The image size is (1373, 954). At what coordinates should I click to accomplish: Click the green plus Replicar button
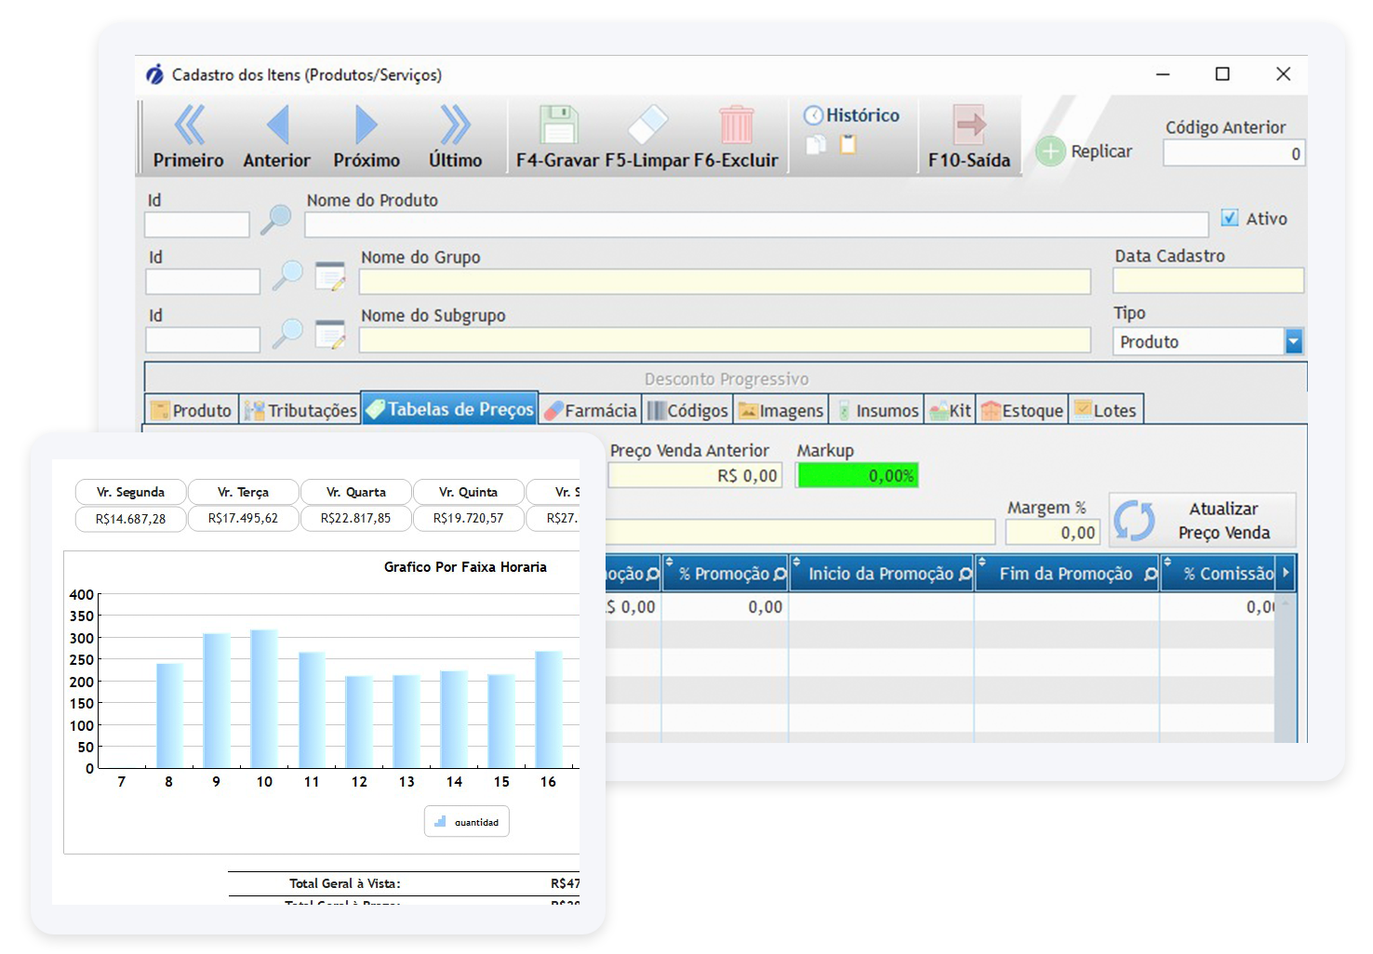(x=1050, y=152)
